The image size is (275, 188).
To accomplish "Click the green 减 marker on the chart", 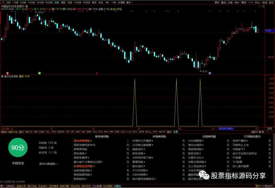I will tap(39, 73).
